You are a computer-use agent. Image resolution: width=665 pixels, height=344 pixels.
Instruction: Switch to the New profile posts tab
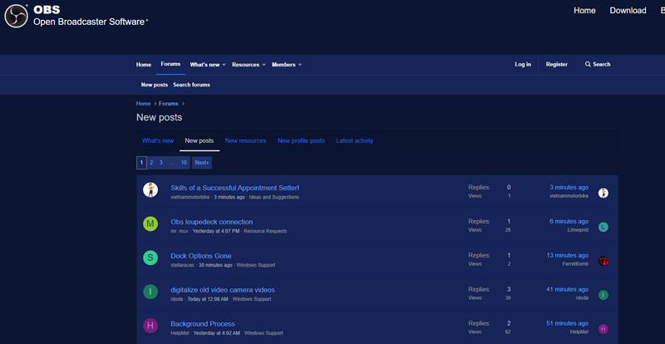(x=301, y=140)
